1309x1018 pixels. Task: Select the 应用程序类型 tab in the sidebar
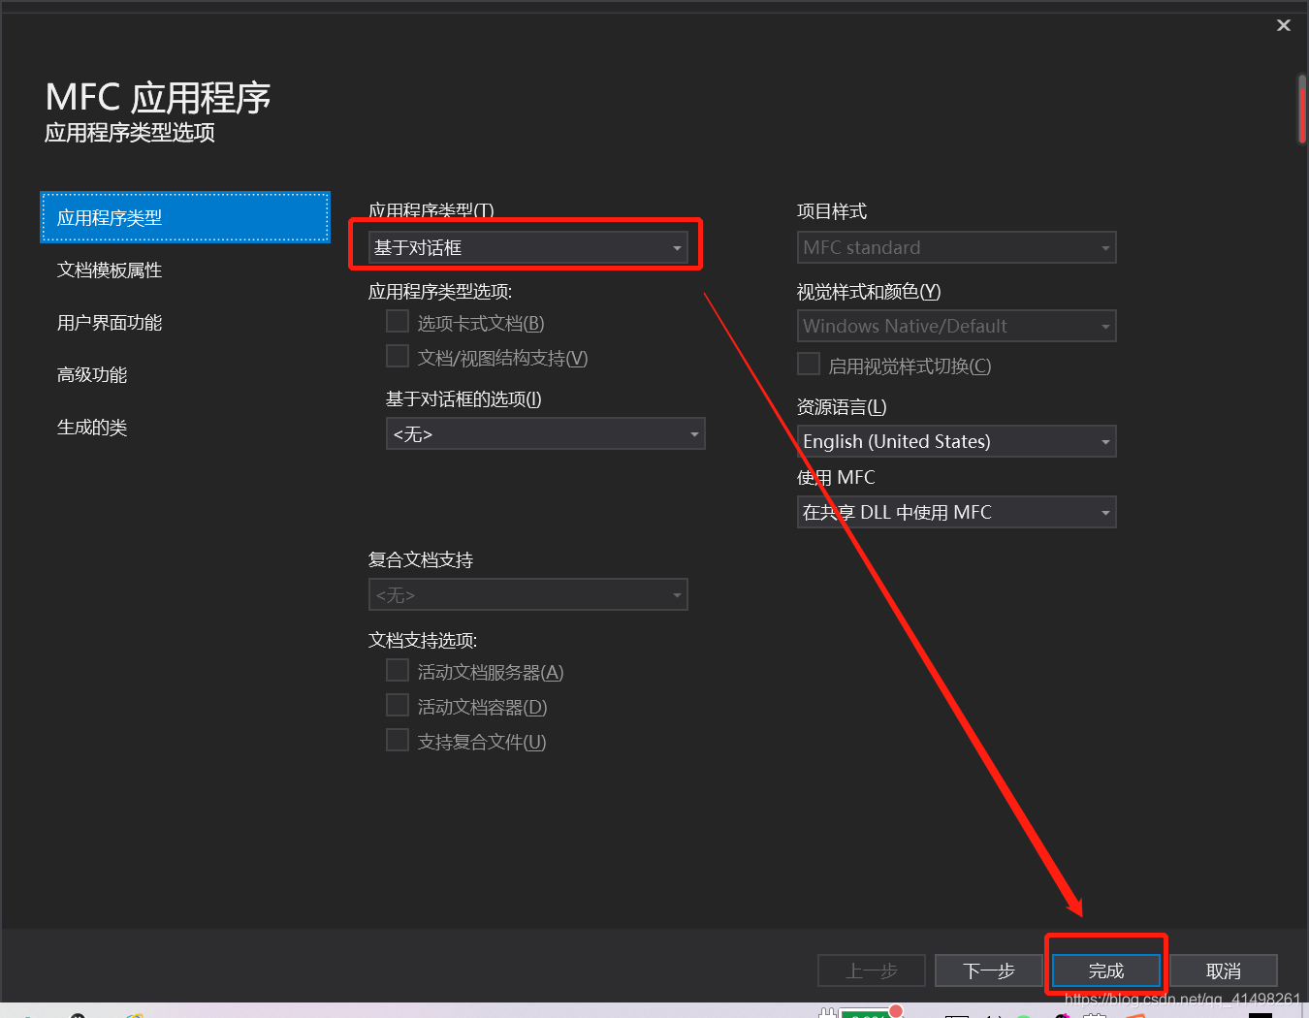tap(185, 217)
